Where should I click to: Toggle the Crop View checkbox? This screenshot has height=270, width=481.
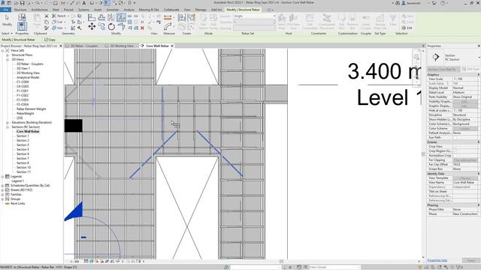click(455, 146)
